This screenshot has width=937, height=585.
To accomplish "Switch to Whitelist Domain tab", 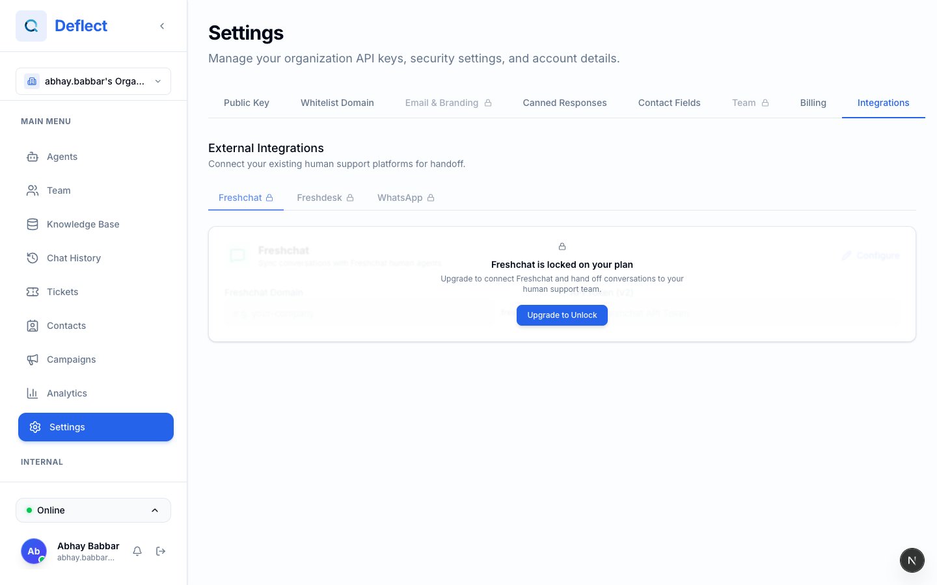I will tap(337, 103).
